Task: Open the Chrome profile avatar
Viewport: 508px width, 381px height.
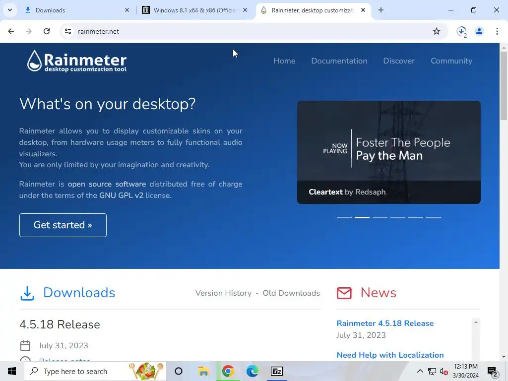Action: (479, 31)
